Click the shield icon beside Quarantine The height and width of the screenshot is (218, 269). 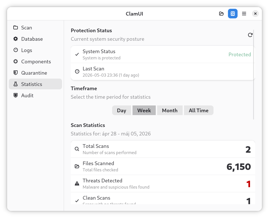pyautogui.click(x=16, y=73)
